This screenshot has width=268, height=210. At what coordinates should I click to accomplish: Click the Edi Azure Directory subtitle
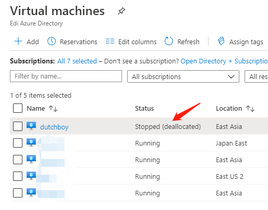36,23
